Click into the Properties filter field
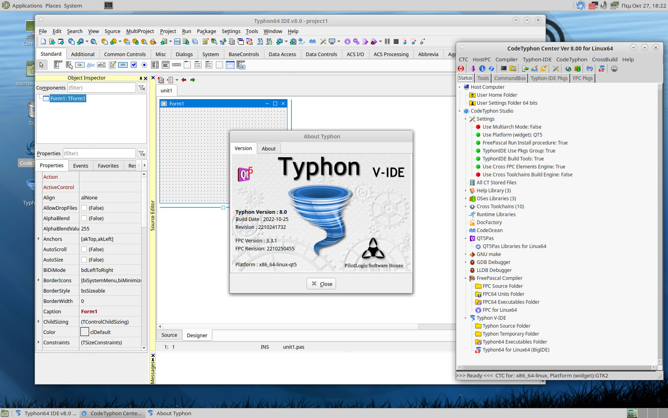 tap(99, 153)
